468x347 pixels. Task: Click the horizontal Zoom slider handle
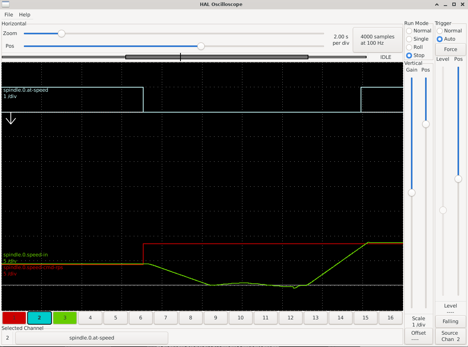coord(62,34)
